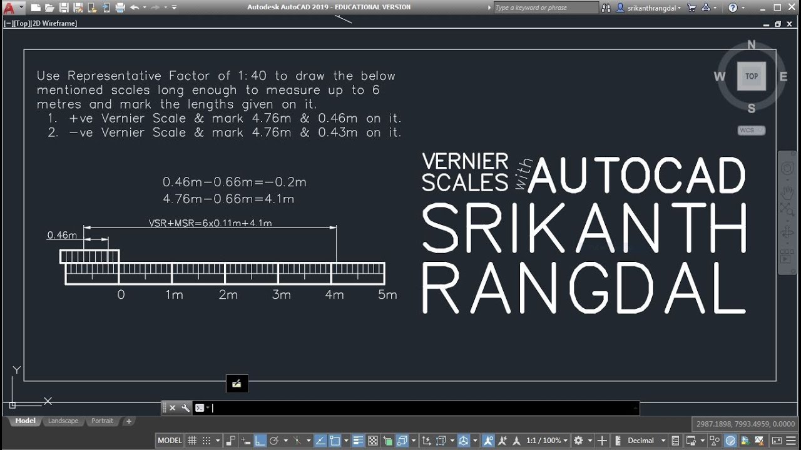The image size is (801, 450).
Task: Open the 1:1 / 100% annotation scale dropdown
Action: 547,441
